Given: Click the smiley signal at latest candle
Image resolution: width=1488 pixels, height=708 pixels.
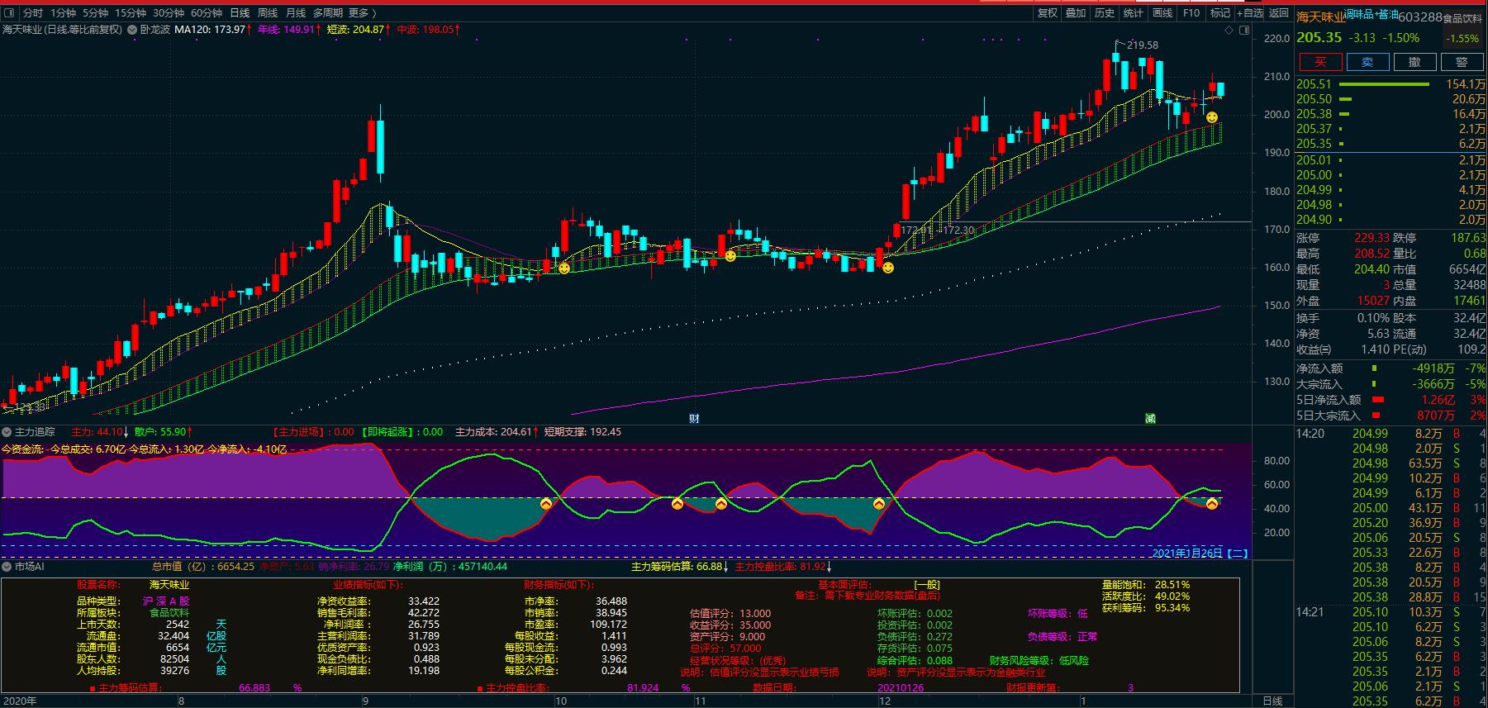Looking at the screenshot, I should coord(1211,117).
